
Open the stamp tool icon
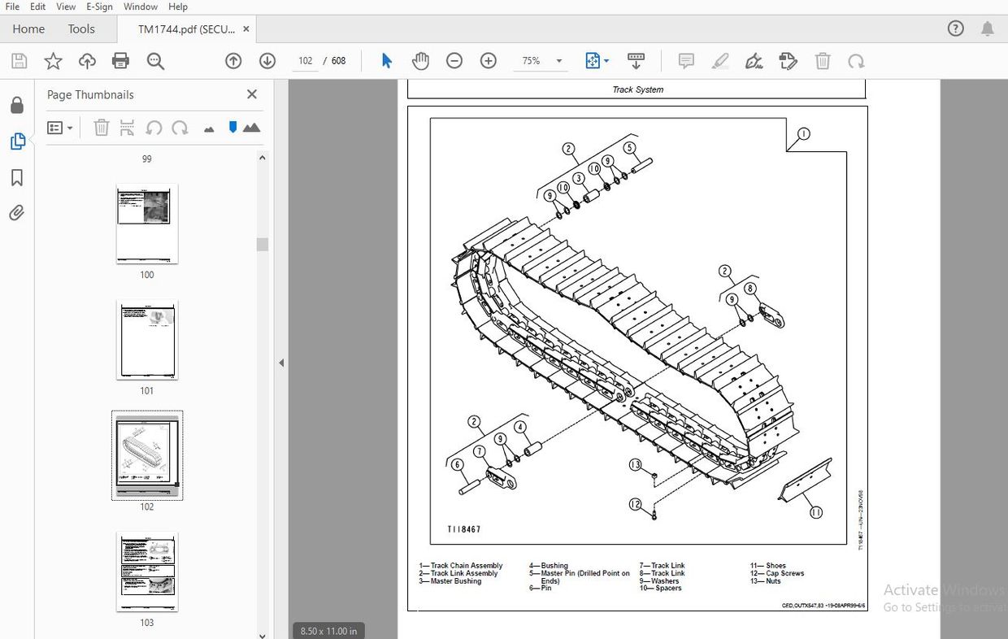click(x=788, y=61)
